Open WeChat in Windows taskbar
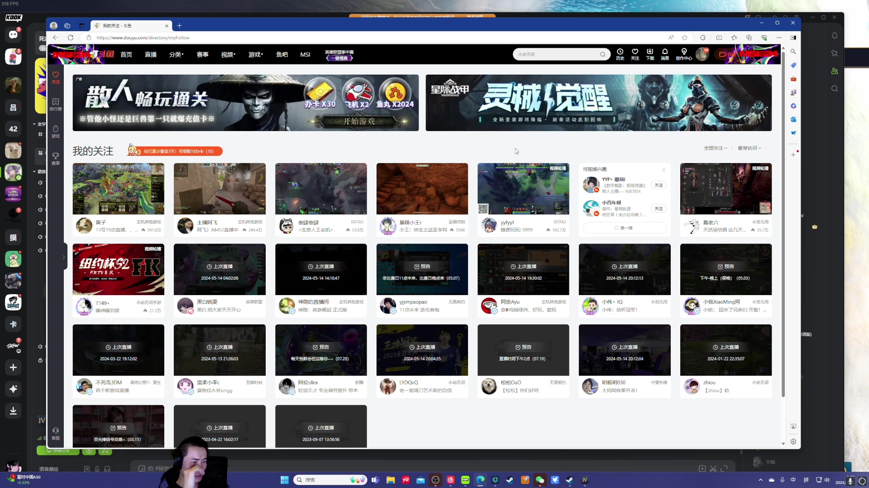Screen dimensions: 869x488 [540, 480]
